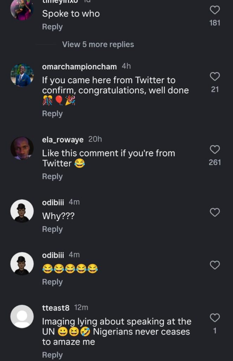Tap heart on ela_rowaye's Twitter comment

pyautogui.click(x=215, y=149)
